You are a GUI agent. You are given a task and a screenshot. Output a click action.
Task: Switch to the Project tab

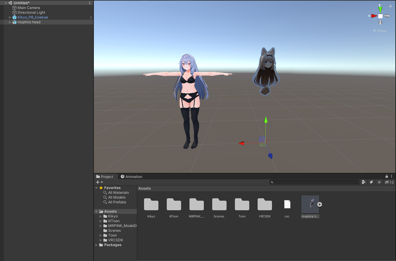tap(105, 176)
